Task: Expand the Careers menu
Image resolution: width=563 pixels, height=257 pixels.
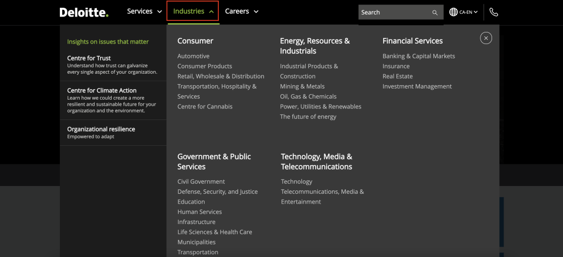Action: 242,12
